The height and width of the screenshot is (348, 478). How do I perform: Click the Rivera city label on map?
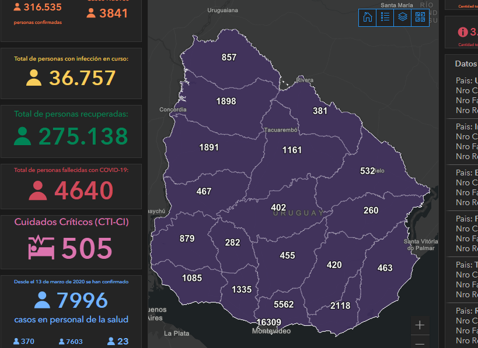pos(305,80)
